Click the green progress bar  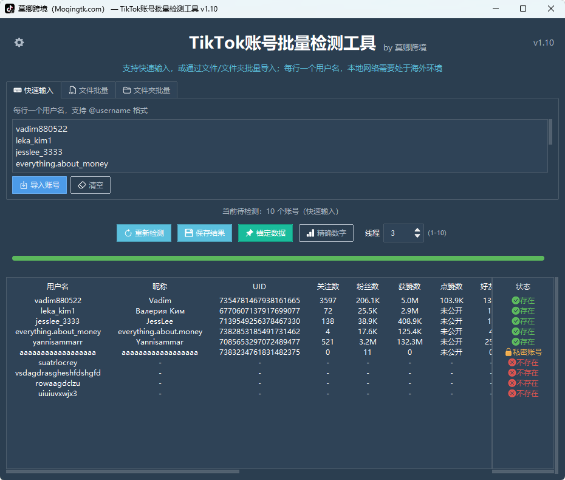pyautogui.click(x=278, y=258)
